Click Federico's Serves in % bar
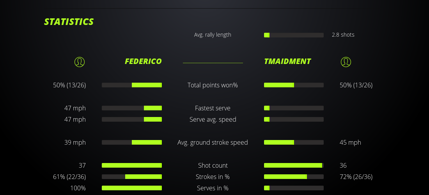Screen dimensions: 429x195 pyautogui.click(x=132, y=188)
